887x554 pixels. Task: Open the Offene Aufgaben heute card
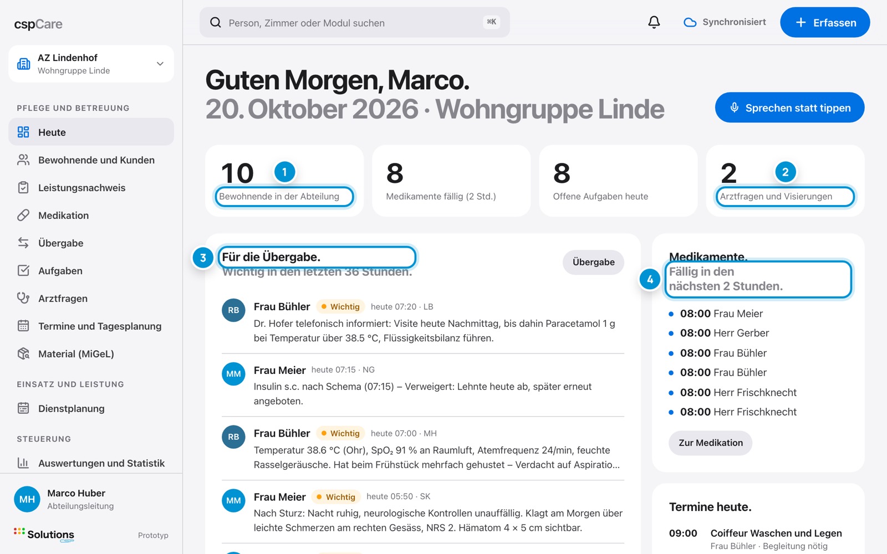tap(618, 181)
